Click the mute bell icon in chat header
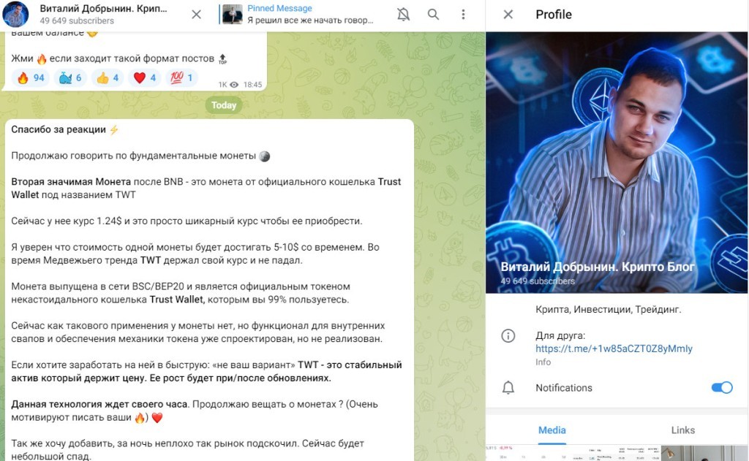Viewport: 749px width, 461px height. [403, 15]
